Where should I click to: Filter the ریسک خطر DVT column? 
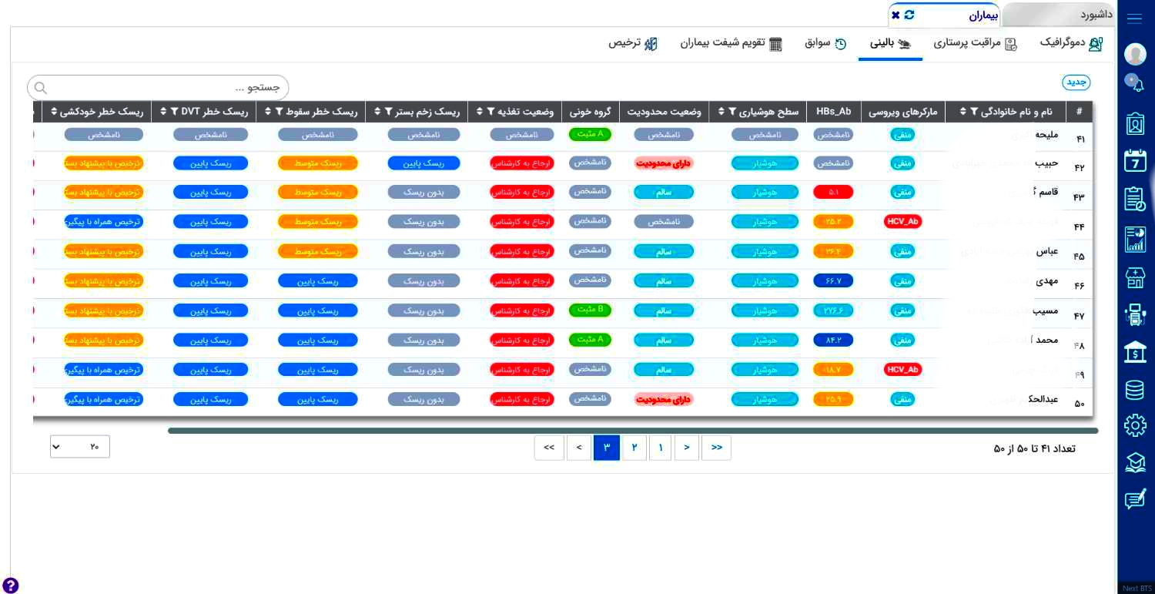pyautogui.click(x=174, y=112)
